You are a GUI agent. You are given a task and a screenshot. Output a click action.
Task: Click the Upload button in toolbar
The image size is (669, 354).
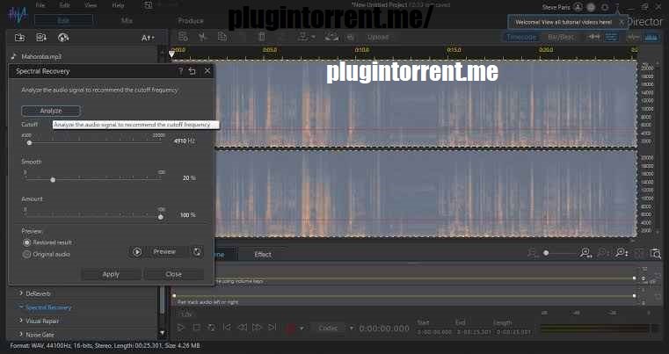378,37
